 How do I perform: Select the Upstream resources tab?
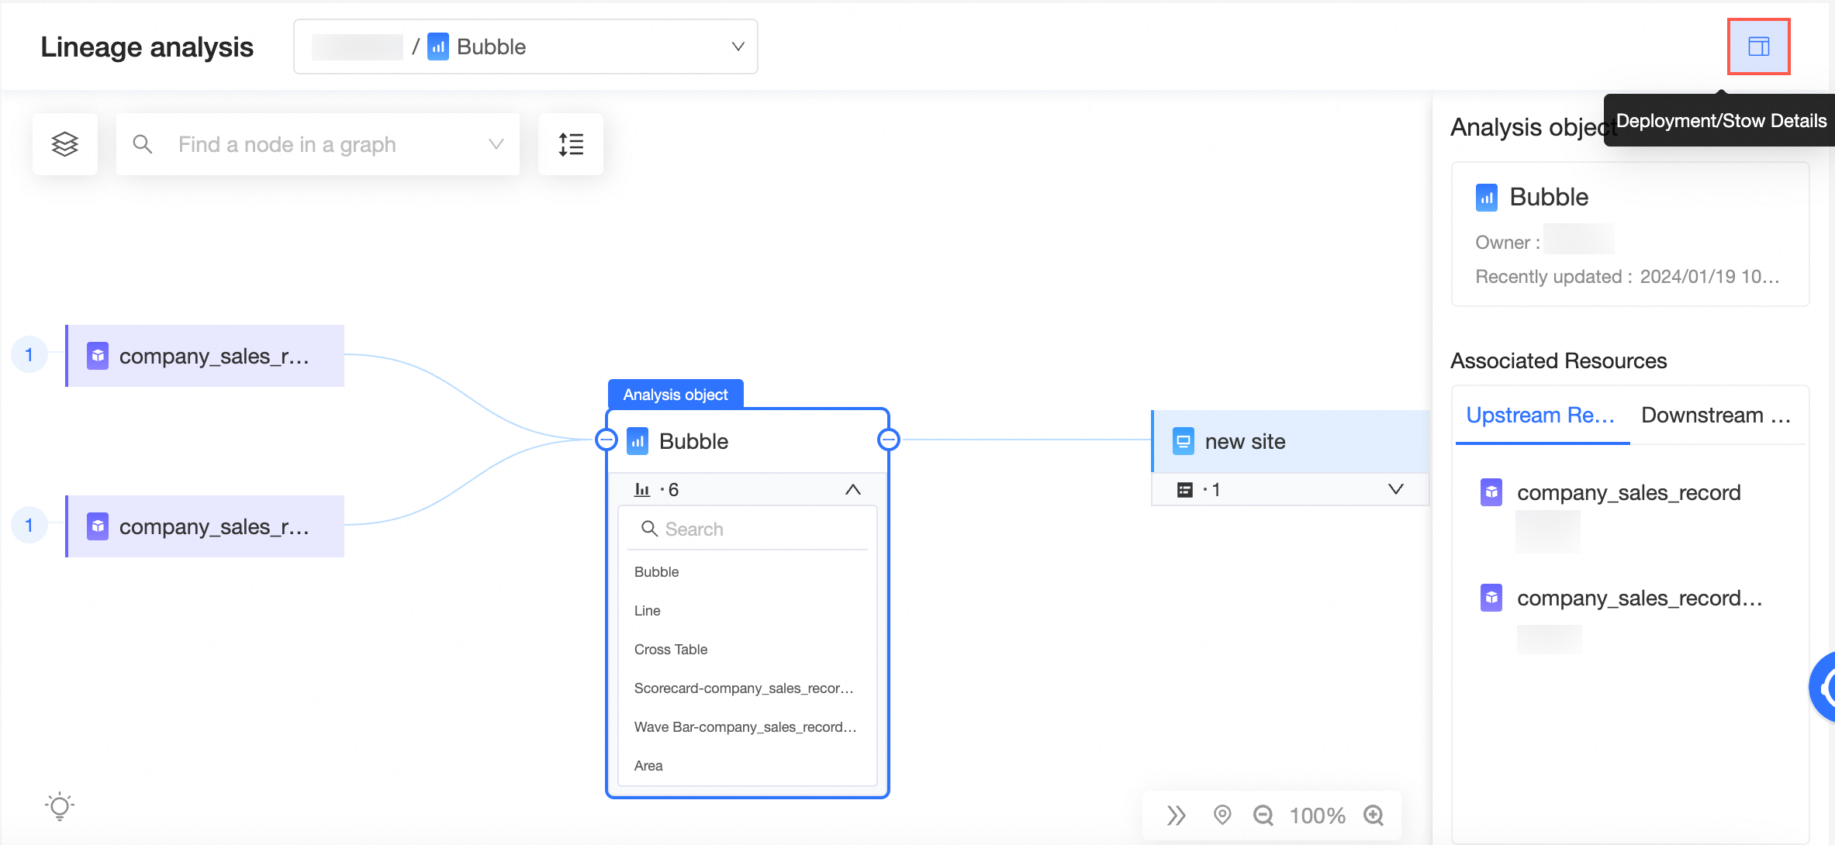(1540, 416)
